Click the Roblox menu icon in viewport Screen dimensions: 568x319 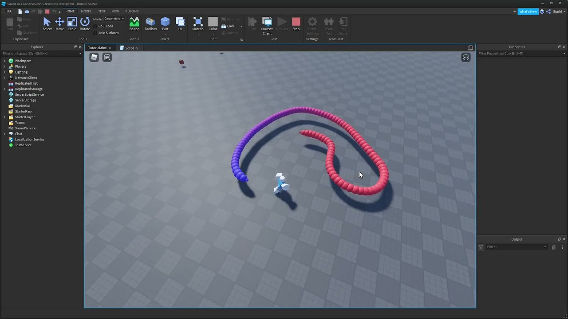pos(94,57)
